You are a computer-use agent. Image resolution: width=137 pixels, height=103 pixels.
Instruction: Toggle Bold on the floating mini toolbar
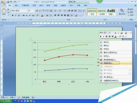pos(101,36)
